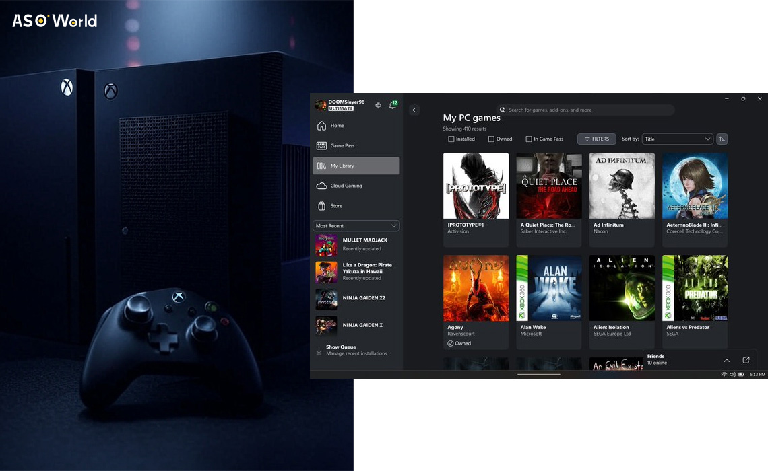768x471 pixels.
Task: Click the 'Activision' publisher text
Action: pos(458,232)
